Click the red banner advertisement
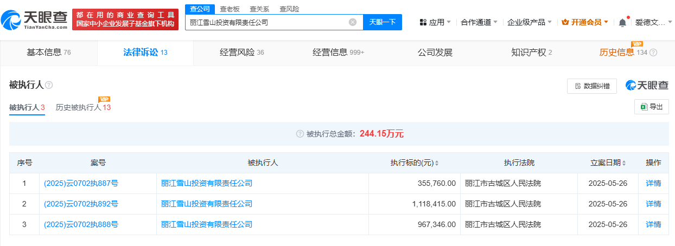Screen dimensions: 675x246 pyautogui.click(x=125, y=20)
